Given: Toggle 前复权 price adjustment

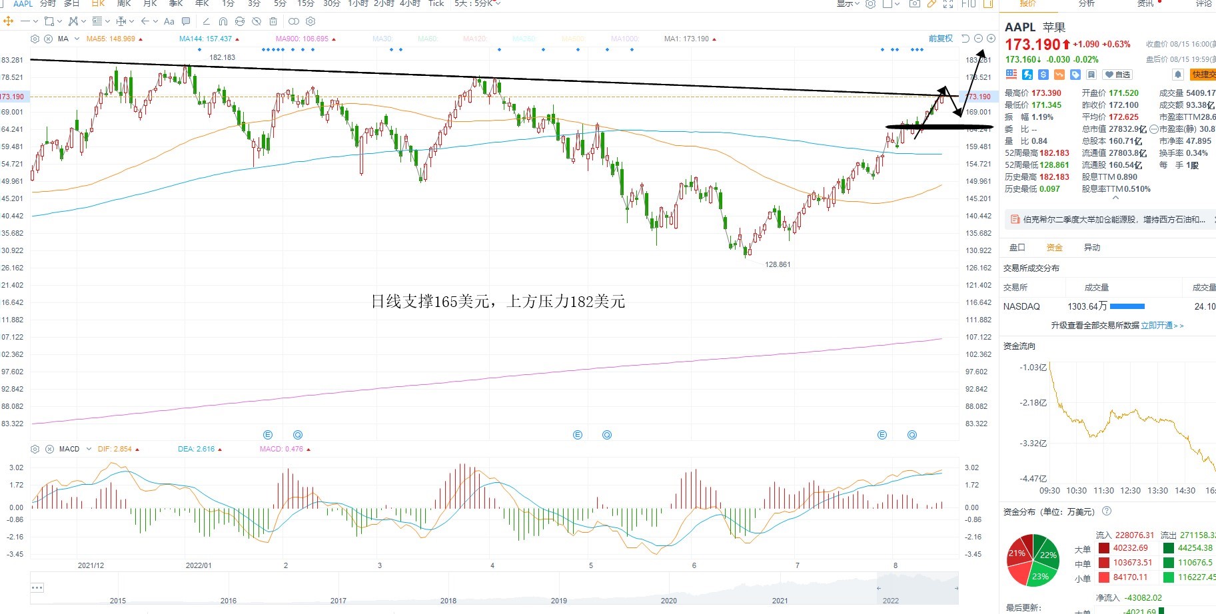Looking at the screenshot, I should point(941,39).
